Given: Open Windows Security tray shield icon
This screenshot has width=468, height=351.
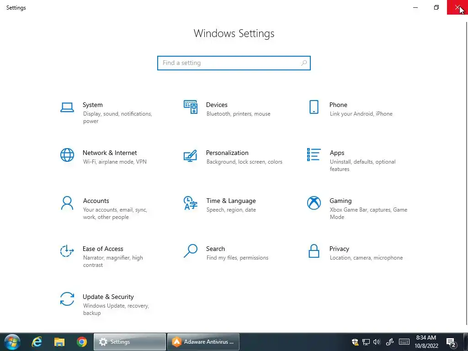Looking at the screenshot, I should pos(355,342).
